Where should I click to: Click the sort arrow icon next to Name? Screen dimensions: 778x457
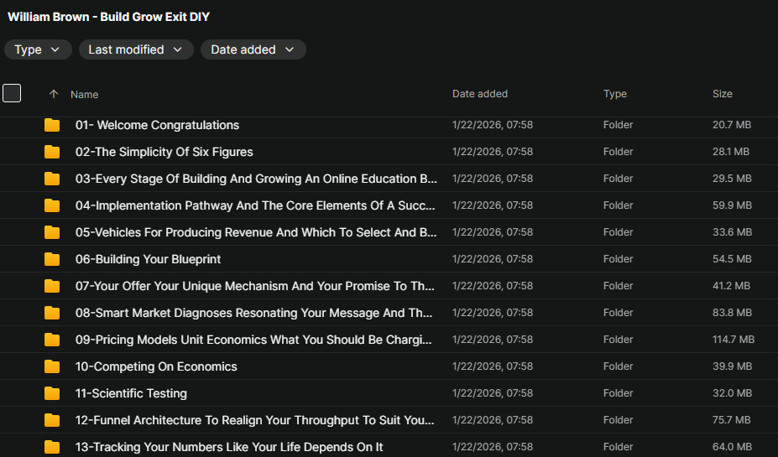coord(54,95)
